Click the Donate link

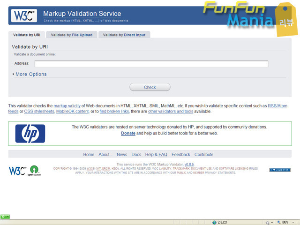[128, 133]
